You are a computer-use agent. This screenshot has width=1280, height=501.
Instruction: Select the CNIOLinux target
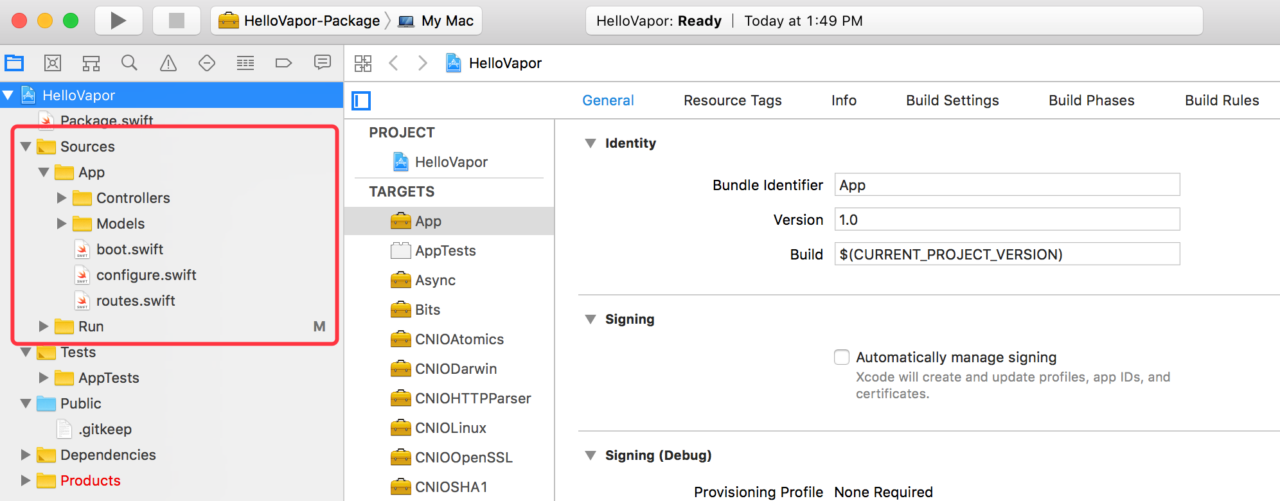(x=449, y=428)
